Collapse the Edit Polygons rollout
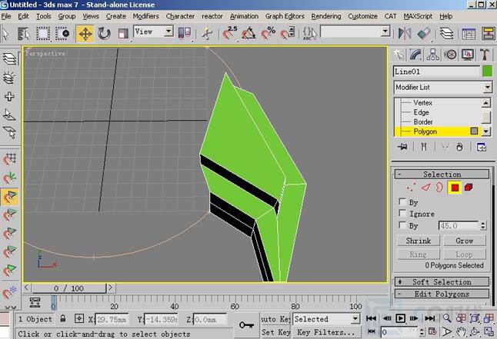Image resolution: width=497 pixels, height=339 pixels. click(442, 294)
